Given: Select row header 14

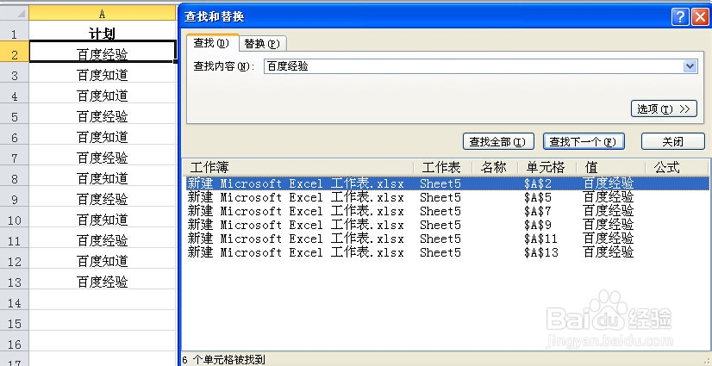Looking at the screenshot, I should pyautogui.click(x=14, y=301).
